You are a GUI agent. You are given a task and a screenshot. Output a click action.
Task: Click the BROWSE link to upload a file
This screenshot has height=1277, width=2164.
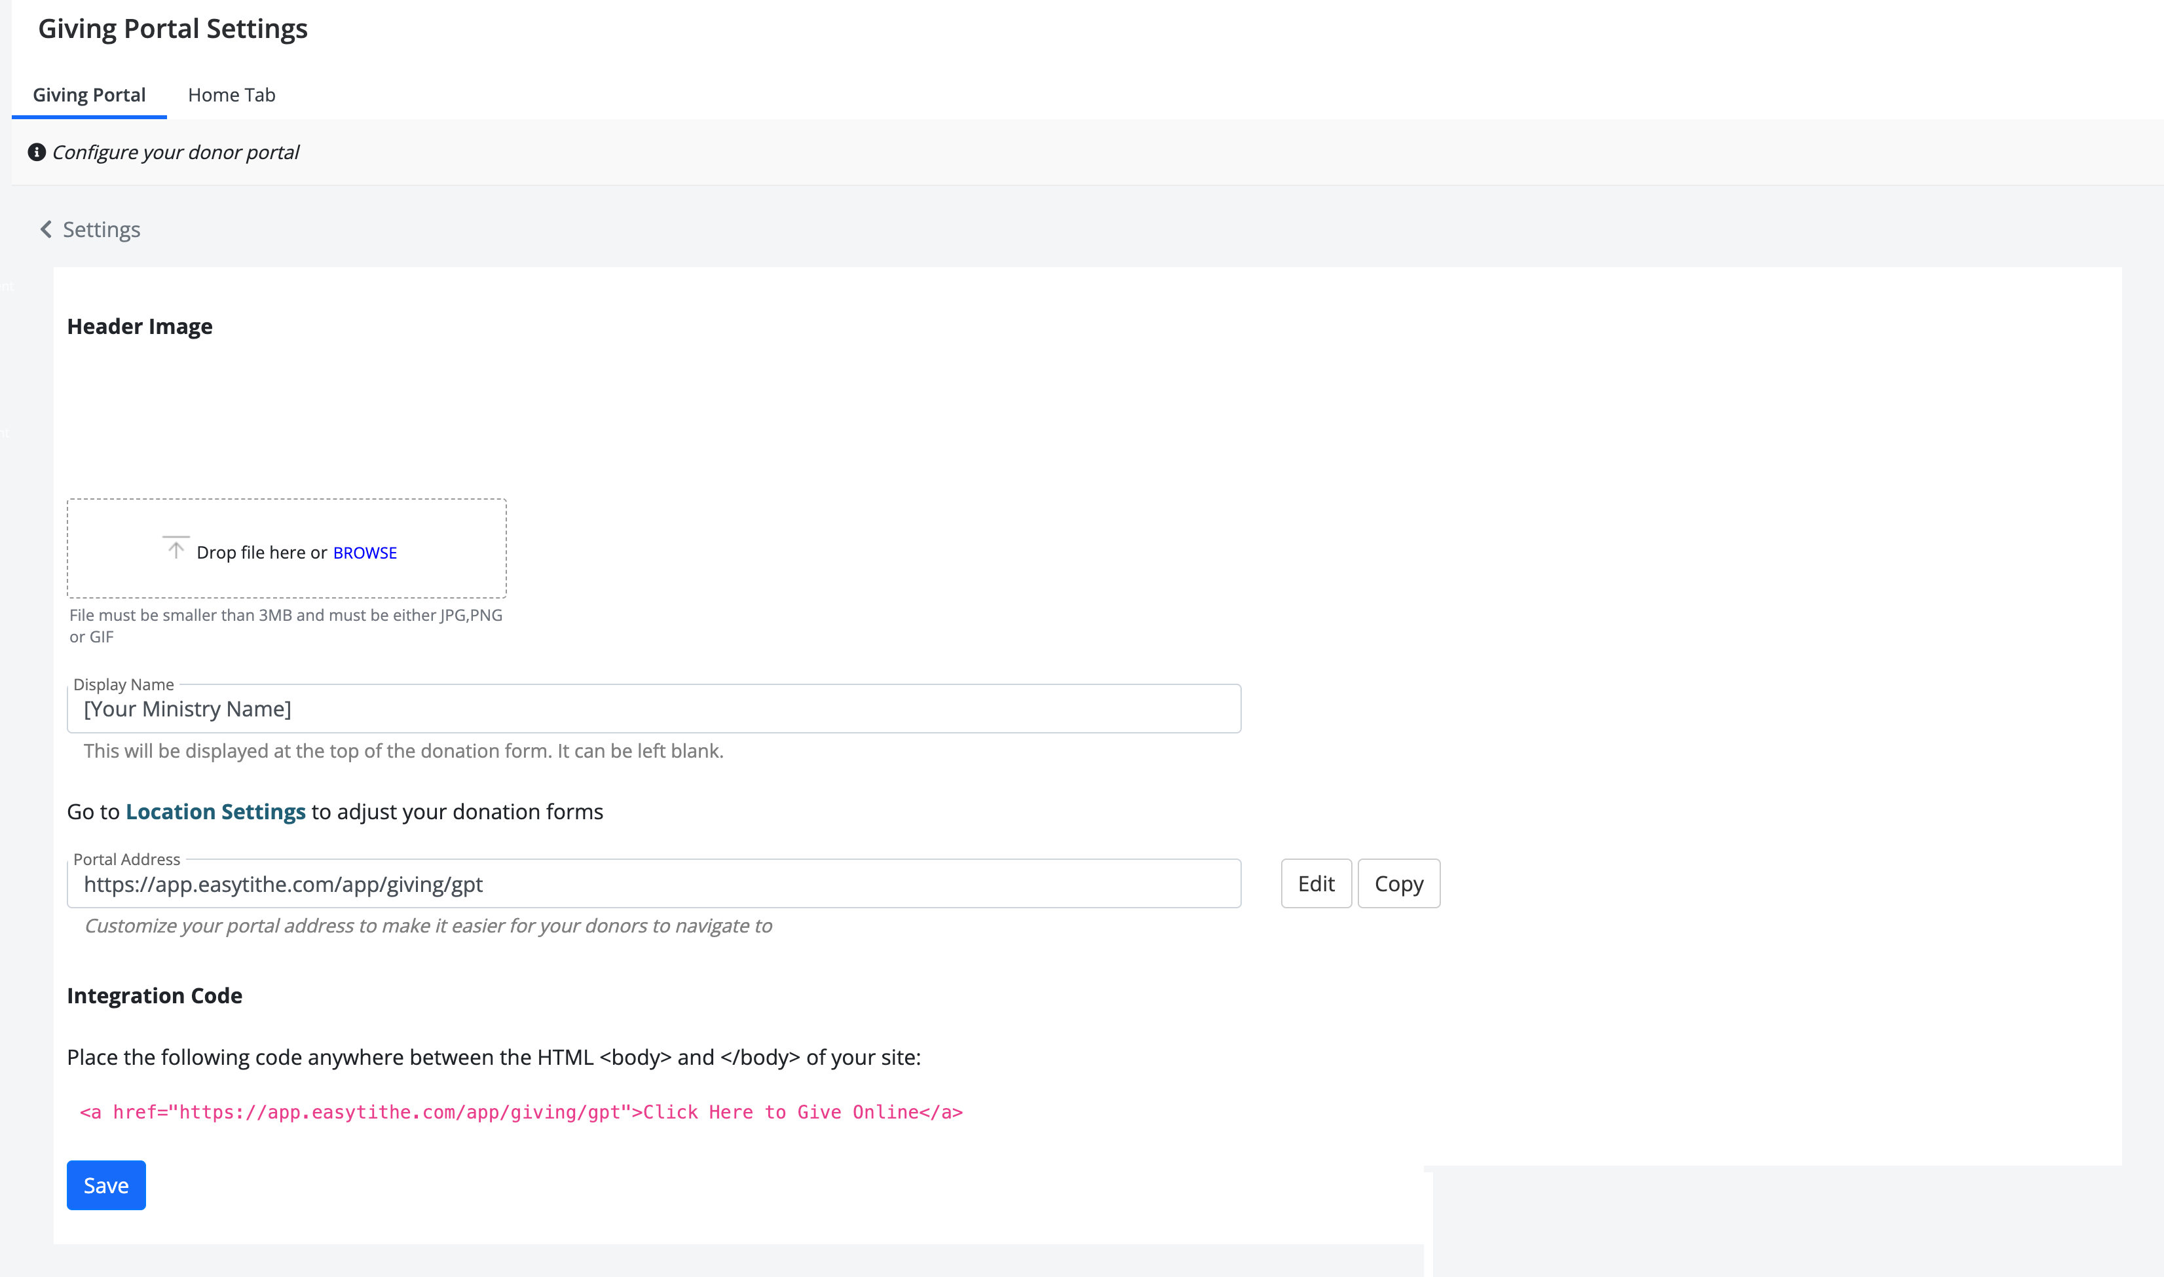[x=365, y=553]
